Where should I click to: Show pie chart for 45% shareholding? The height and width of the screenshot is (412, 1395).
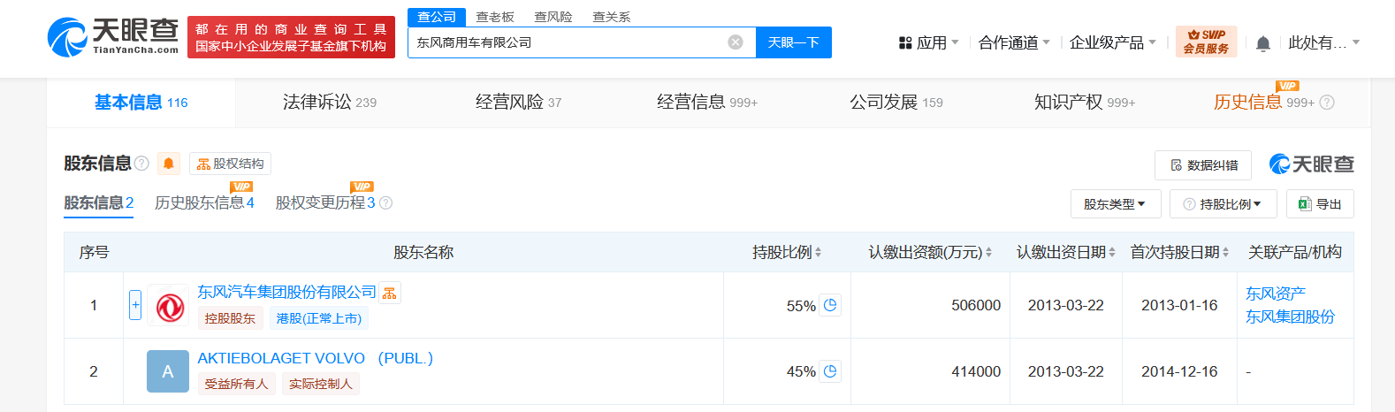click(830, 371)
